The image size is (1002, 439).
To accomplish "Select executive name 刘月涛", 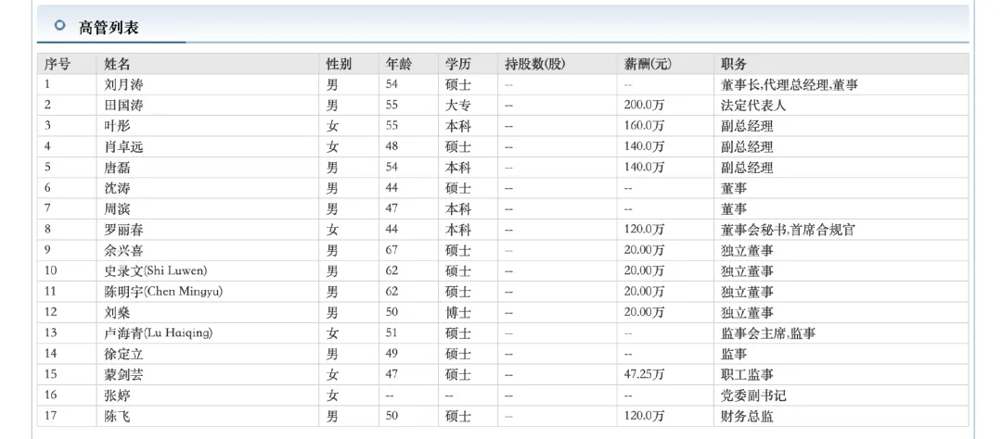I will (x=124, y=84).
